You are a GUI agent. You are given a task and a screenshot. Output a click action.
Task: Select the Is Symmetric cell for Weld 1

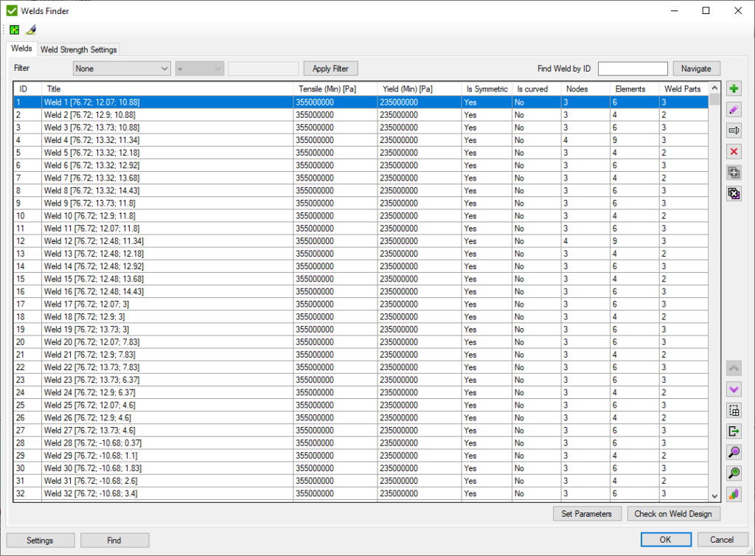pos(487,102)
